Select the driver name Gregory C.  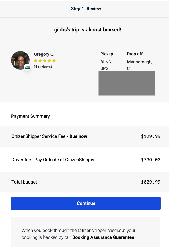[44, 54]
